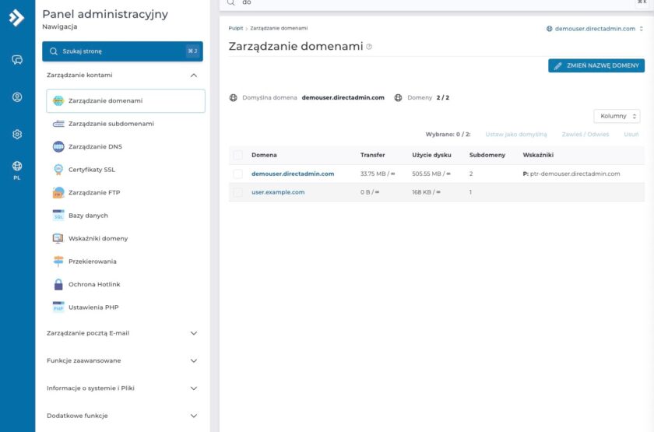Open Bazy danych menu item
This screenshot has height=432, width=654.
(125, 216)
